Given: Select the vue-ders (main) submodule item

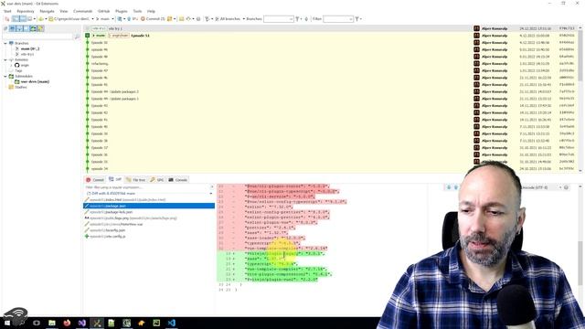Looking at the screenshot, I should [35, 81].
